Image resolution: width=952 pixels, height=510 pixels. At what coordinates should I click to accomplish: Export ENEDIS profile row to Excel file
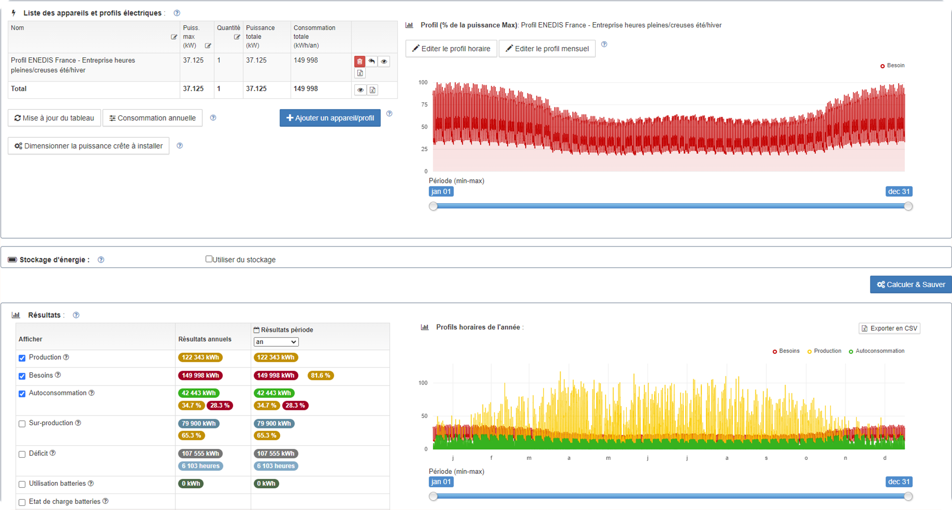[360, 73]
